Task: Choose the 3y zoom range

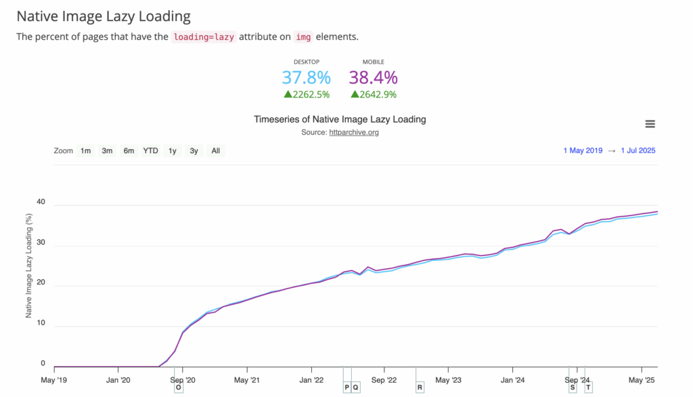Action: (194, 151)
